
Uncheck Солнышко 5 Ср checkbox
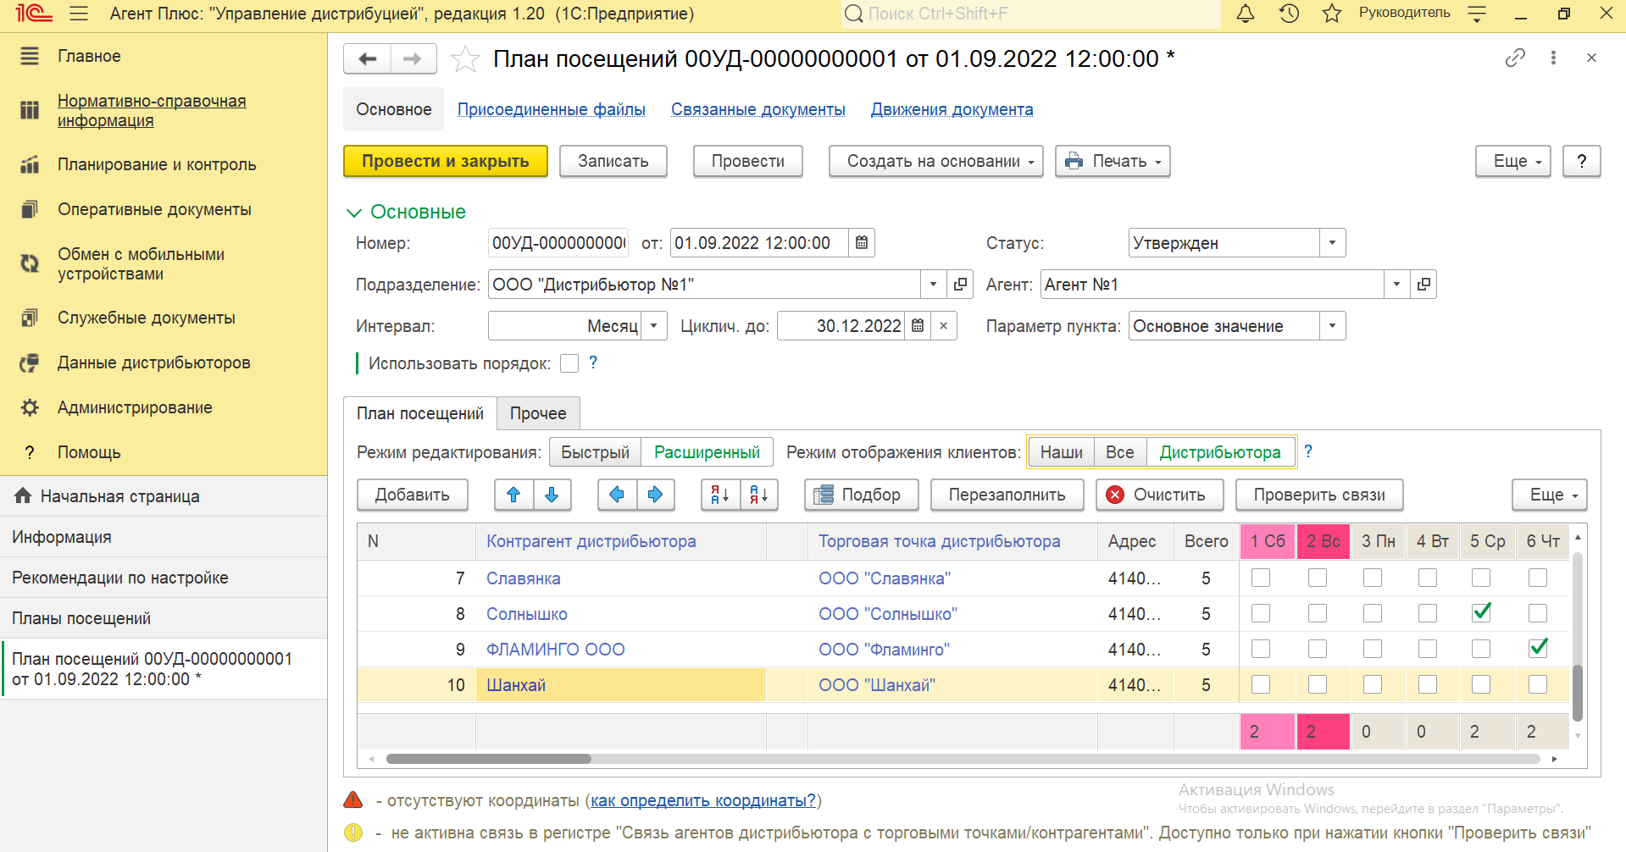(1481, 612)
